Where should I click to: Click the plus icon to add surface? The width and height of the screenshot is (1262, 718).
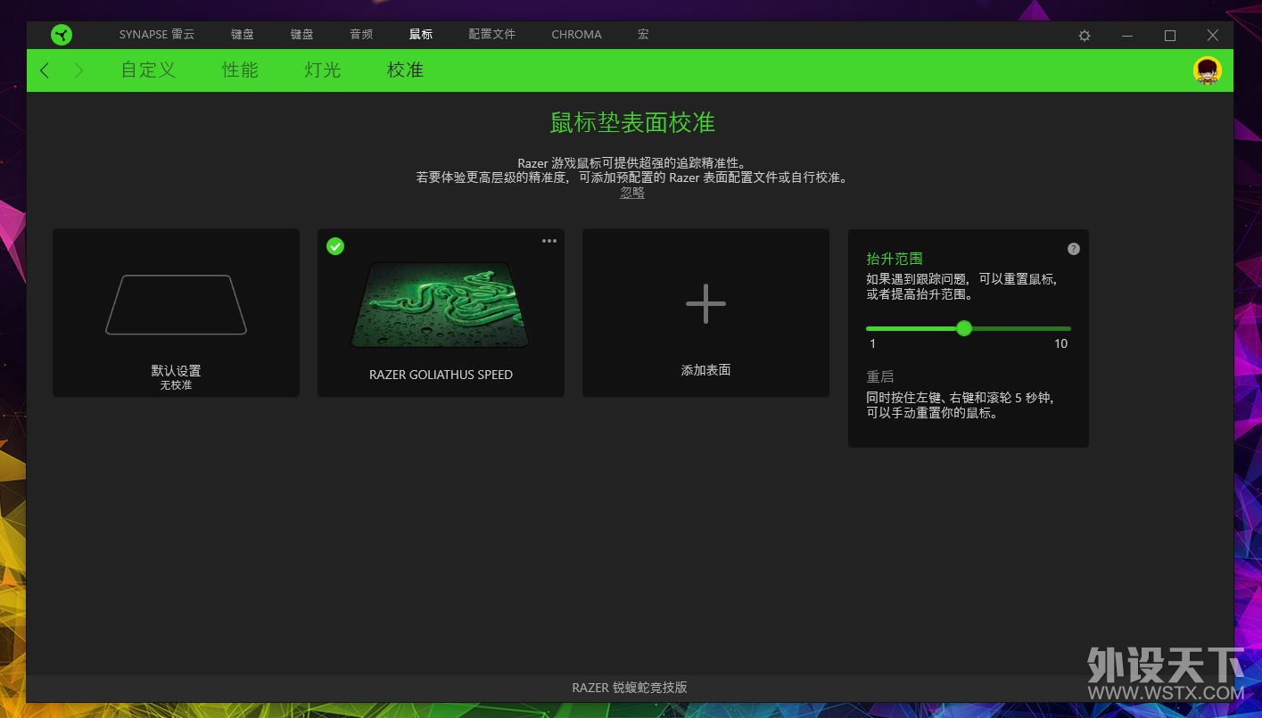tap(705, 303)
